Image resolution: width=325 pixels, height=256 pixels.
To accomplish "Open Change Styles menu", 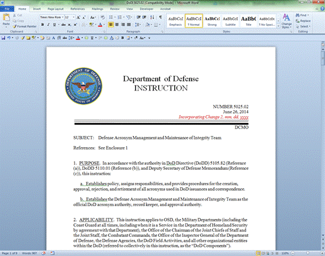I will (286, 21).
